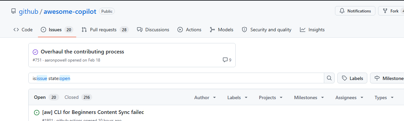Click the issue search filter input
Viewport: 404px width, 121px height.
[176, 78]
